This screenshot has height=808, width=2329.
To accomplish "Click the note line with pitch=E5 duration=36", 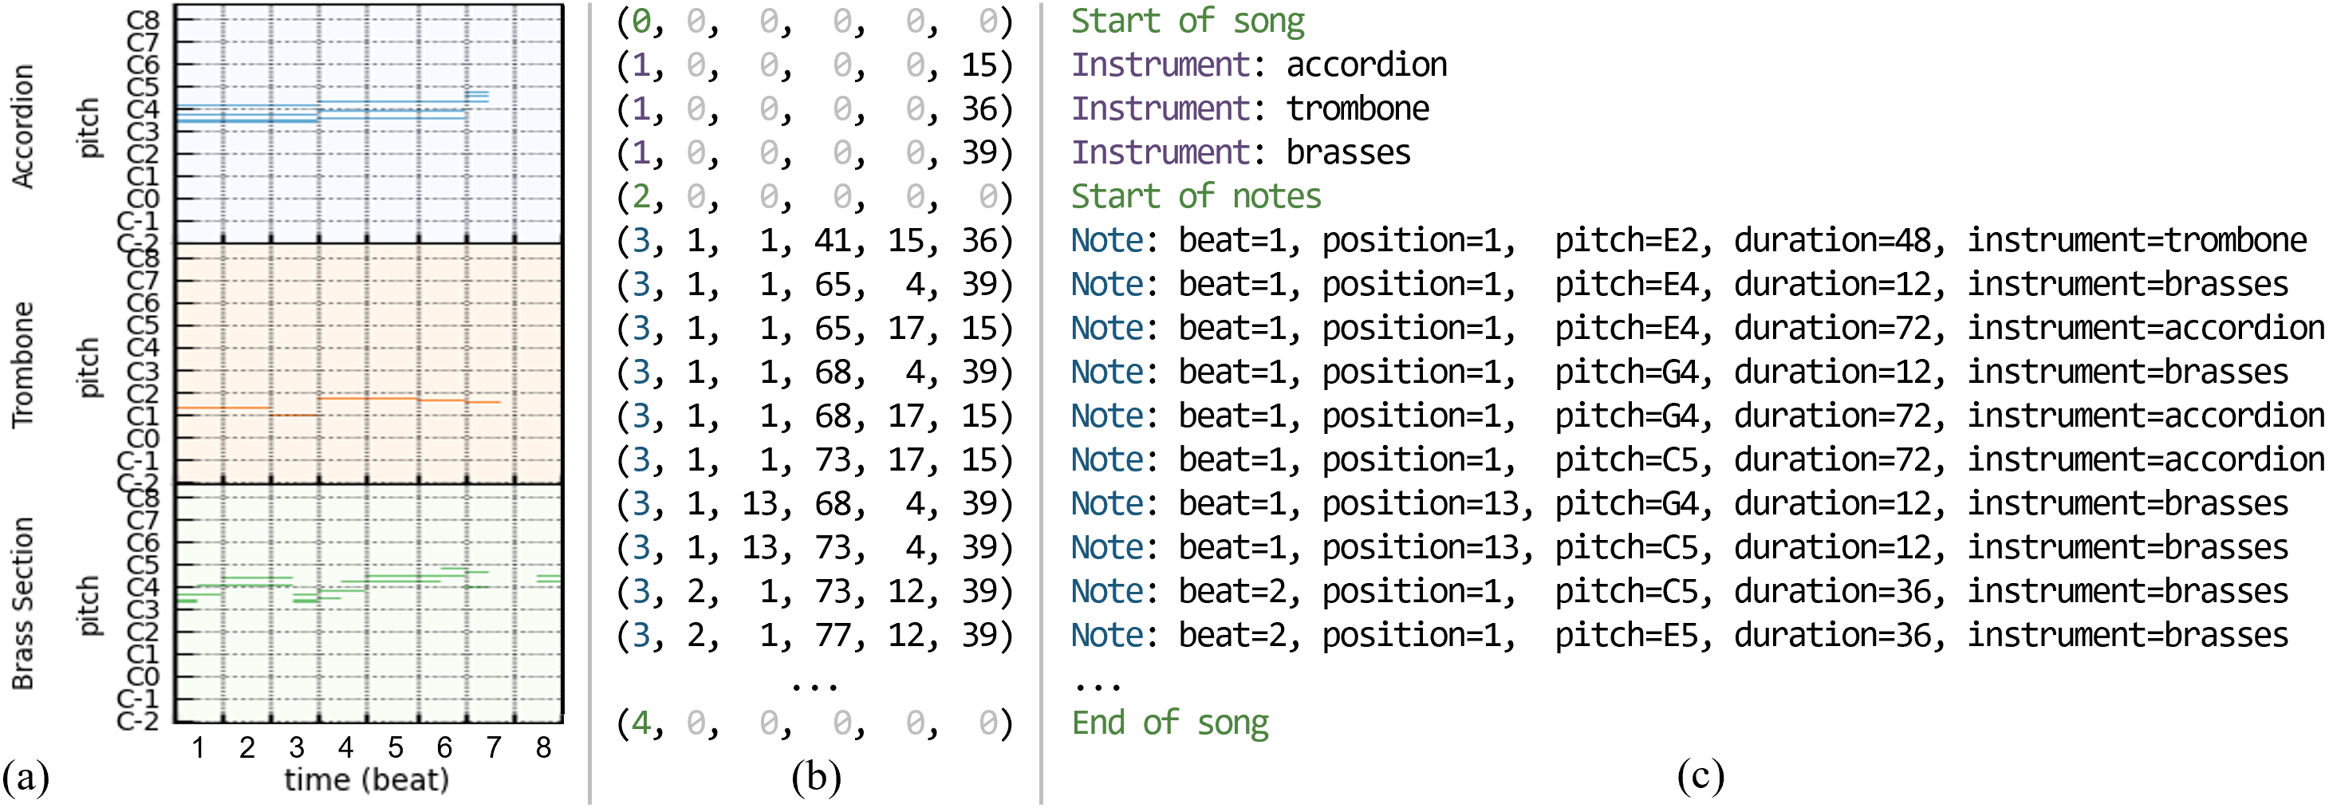I will click(1680, 636).
